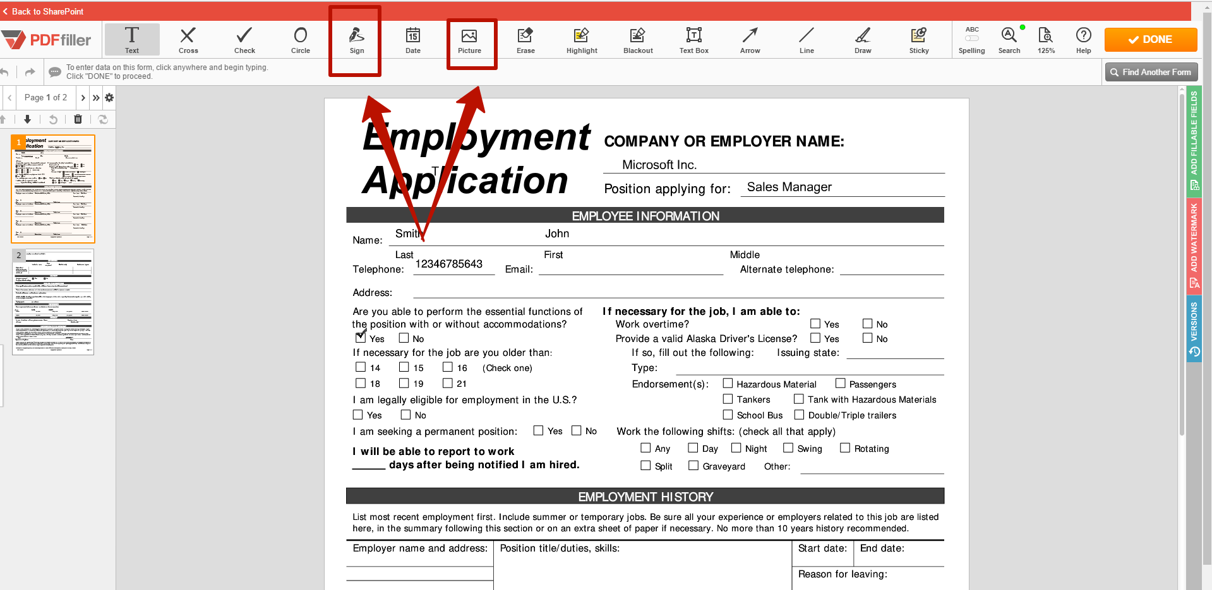Uncheck Yes for essential functions question
The image size is (1212, 590).
pyautogui.click(x=361, y=338)
